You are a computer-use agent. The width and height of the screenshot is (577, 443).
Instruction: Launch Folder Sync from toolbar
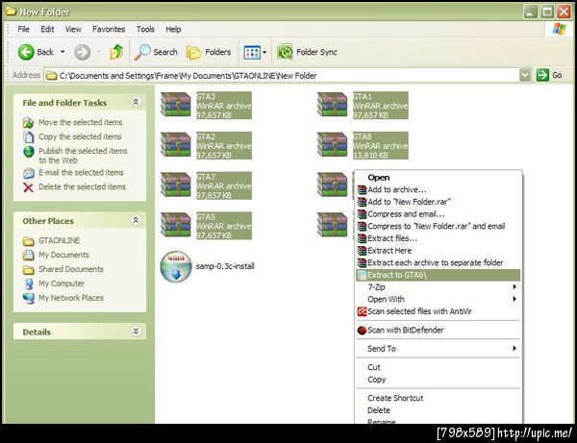click(308, 52)
